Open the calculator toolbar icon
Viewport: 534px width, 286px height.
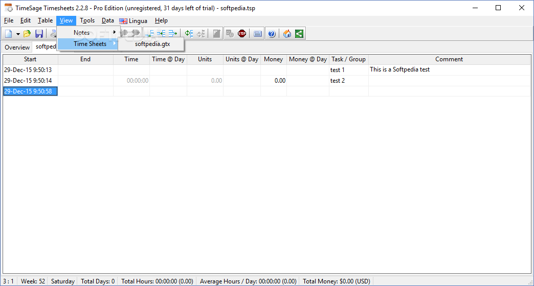pos(258,34)
